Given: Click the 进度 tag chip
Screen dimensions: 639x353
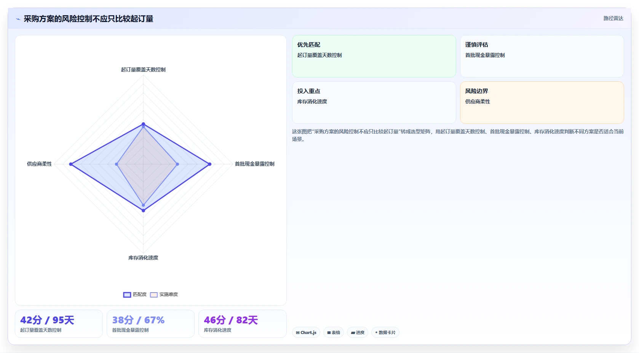Looking at the screenshot, I should [358, 332].
